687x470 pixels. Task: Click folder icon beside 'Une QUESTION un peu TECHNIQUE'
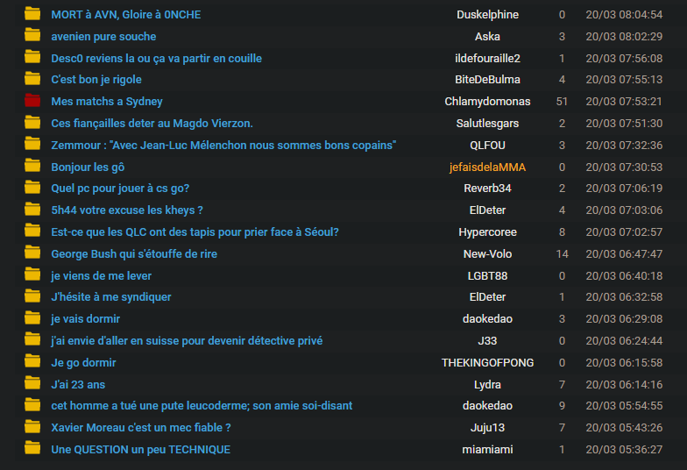[33, 449]
